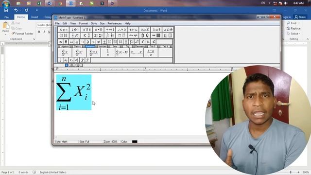
Task: Insert the X1 through Xn sequence expression
Action: pos(136,52)
